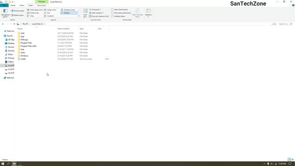
Task: Switch to large thumbnails view in status bar
Action: click(x=293, y=160)
